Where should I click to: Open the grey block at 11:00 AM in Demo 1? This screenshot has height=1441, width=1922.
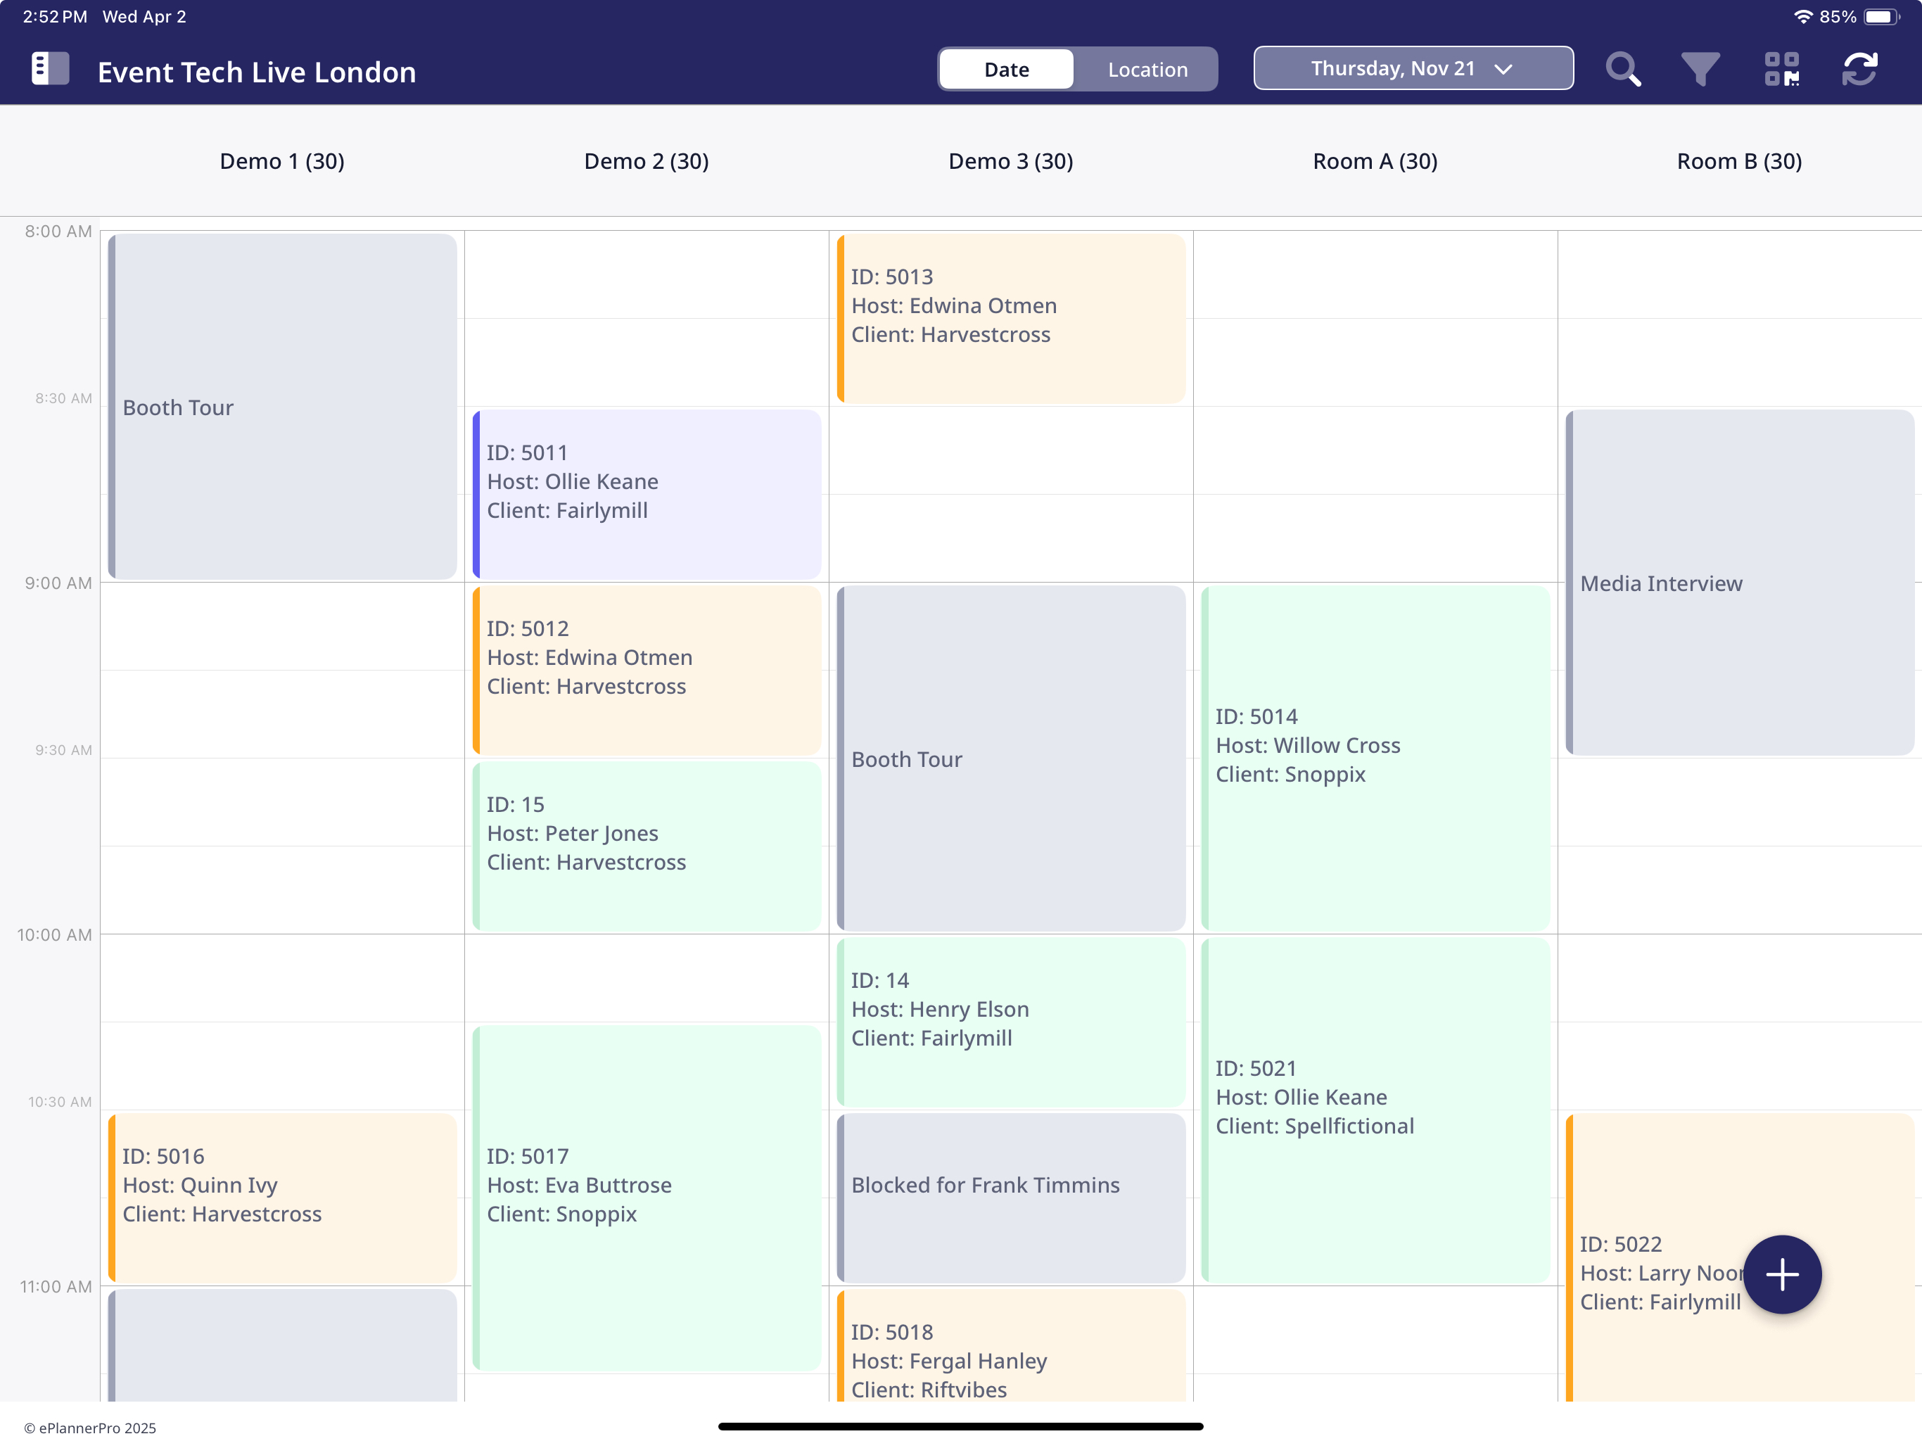(x=282, y=1345)
